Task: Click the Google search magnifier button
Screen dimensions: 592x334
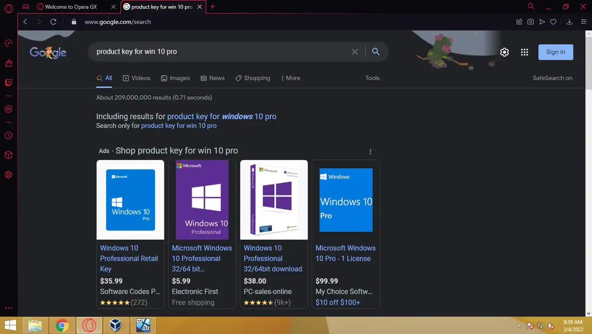Action: (376, 52)
